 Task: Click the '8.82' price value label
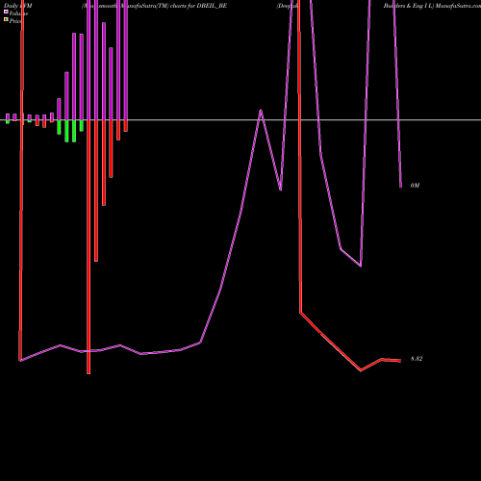point(417,359)
